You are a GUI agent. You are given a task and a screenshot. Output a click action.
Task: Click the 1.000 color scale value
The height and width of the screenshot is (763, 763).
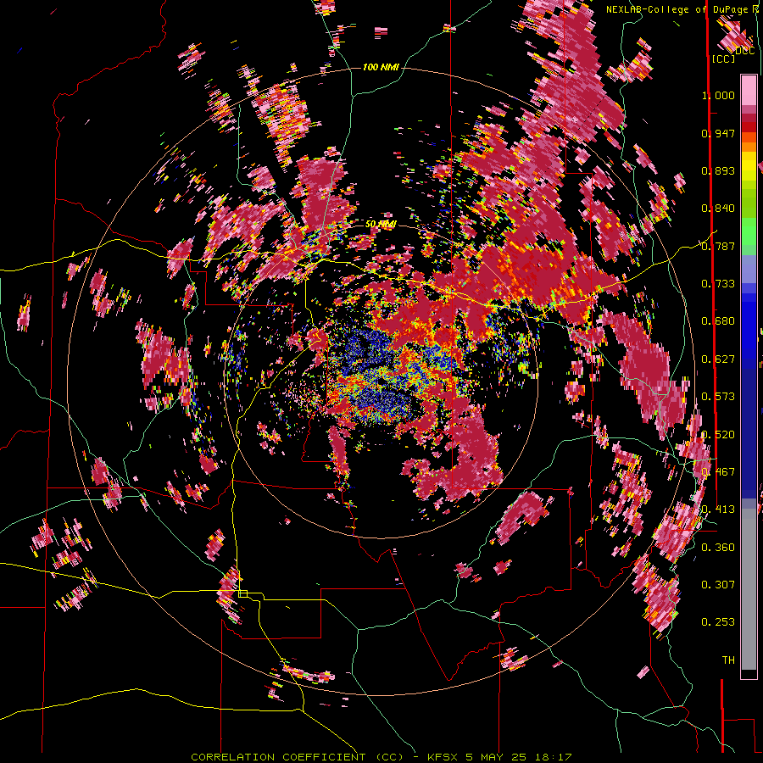718,95
